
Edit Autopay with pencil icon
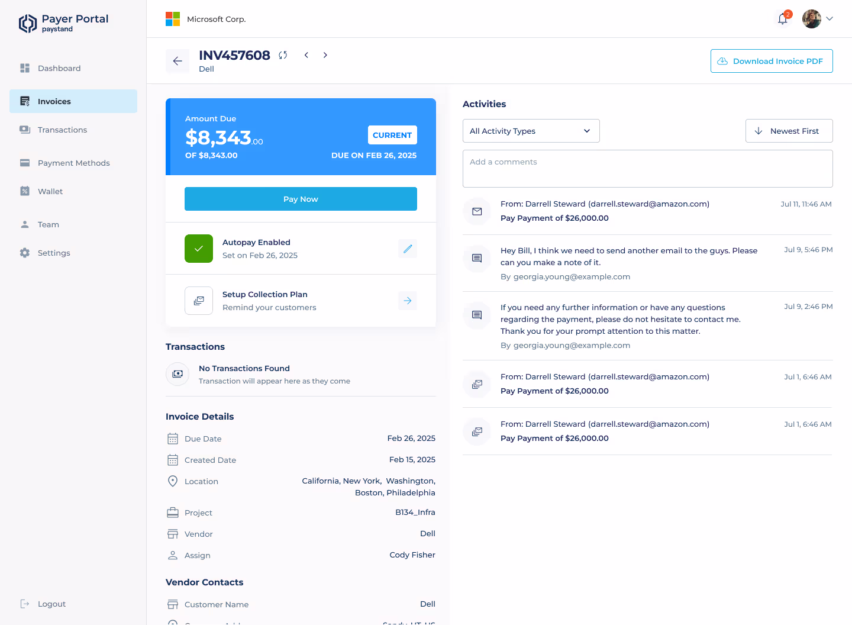click(x=408, y=249)
